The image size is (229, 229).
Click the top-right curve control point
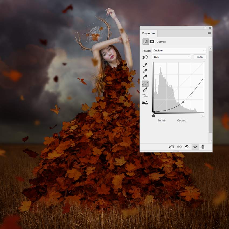(203, 79)
